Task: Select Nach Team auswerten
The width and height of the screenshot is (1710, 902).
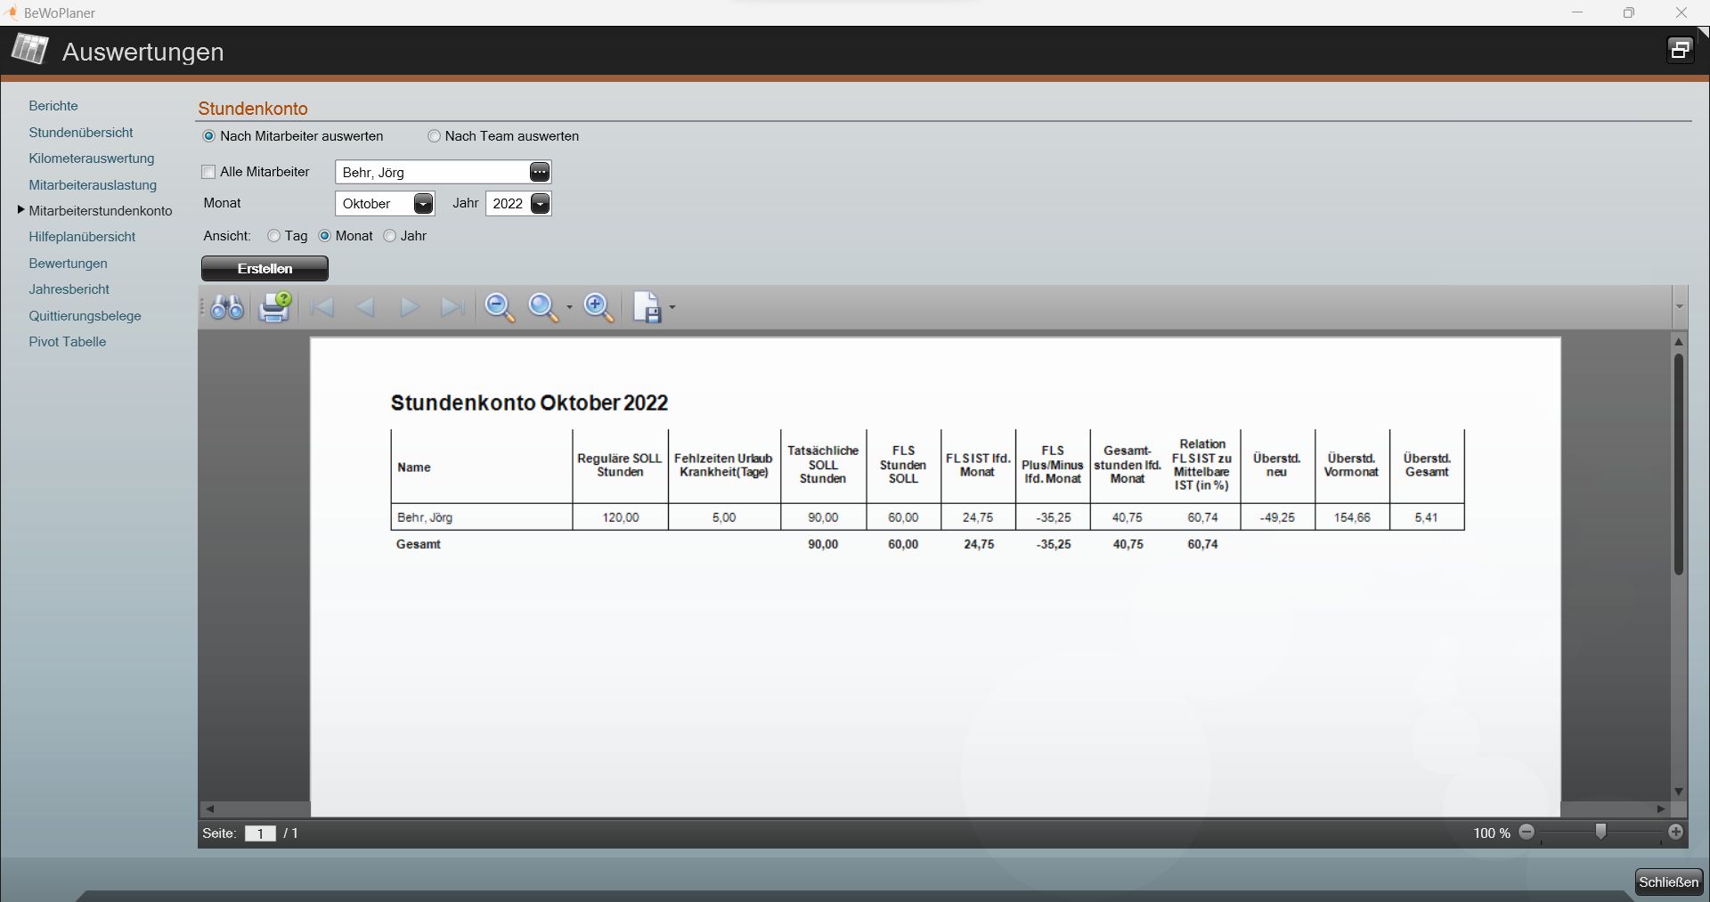Action: click(x=503, y=136)
